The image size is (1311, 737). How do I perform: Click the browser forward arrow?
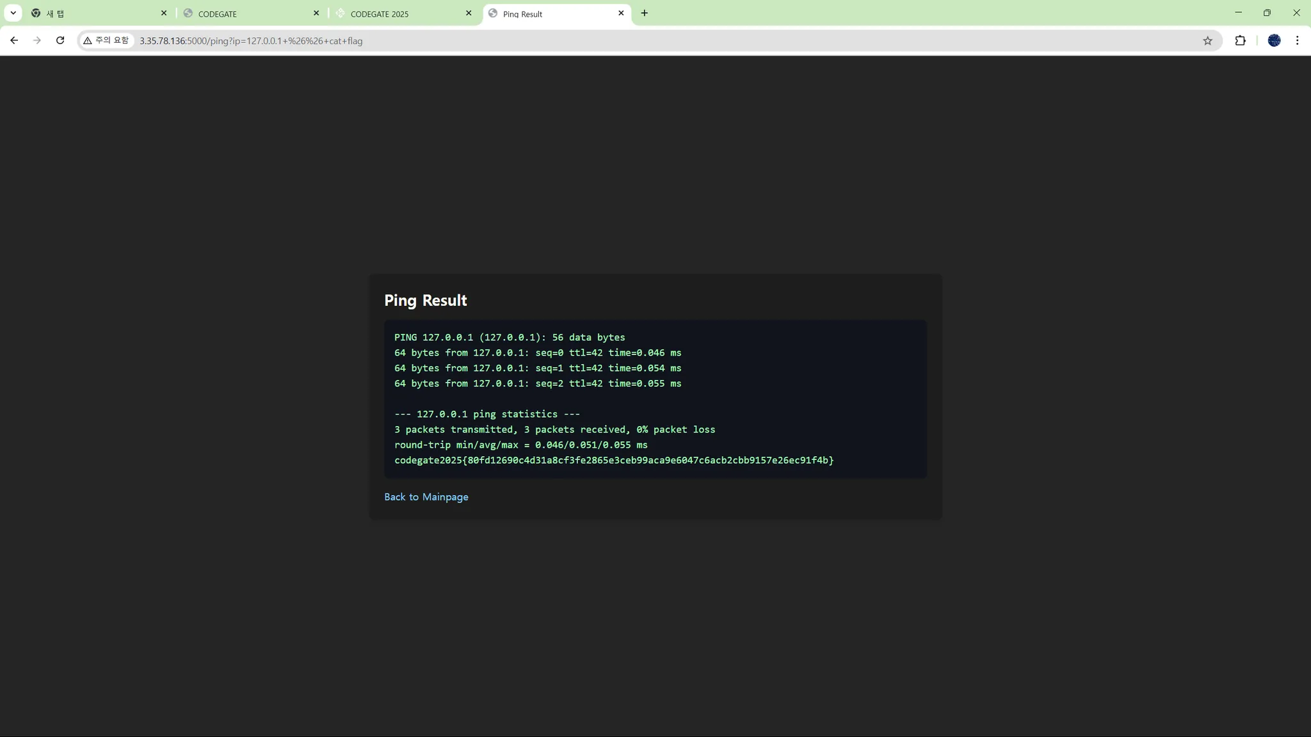37,40
